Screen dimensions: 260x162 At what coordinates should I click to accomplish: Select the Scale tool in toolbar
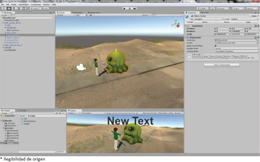[18, 8]
